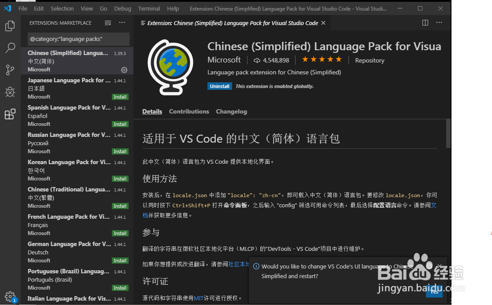492x305 pixels.
Task: Click the Uninstall button
Action: pyautogui.click(x=219, y=86)
